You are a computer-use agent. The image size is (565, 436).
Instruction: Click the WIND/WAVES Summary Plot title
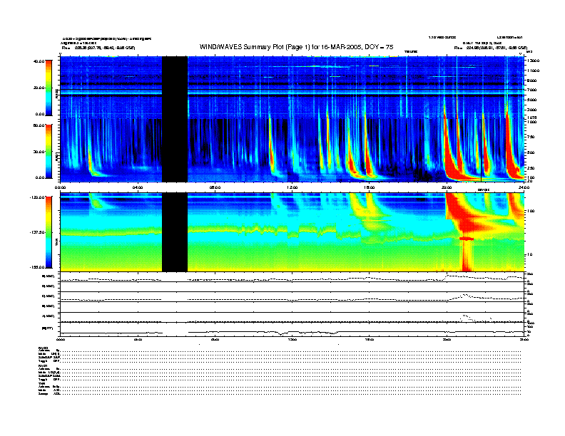(296, 47)
